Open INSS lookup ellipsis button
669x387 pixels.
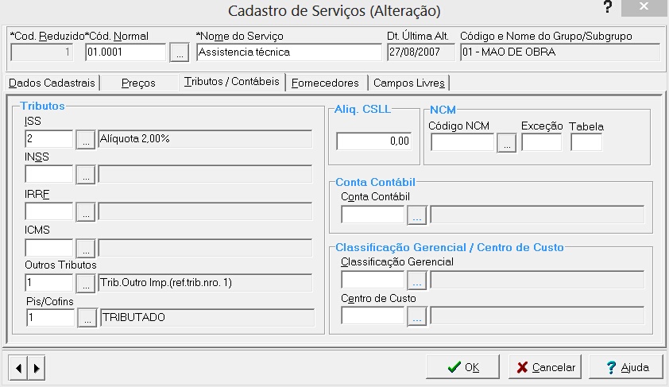tap(85, 175)
